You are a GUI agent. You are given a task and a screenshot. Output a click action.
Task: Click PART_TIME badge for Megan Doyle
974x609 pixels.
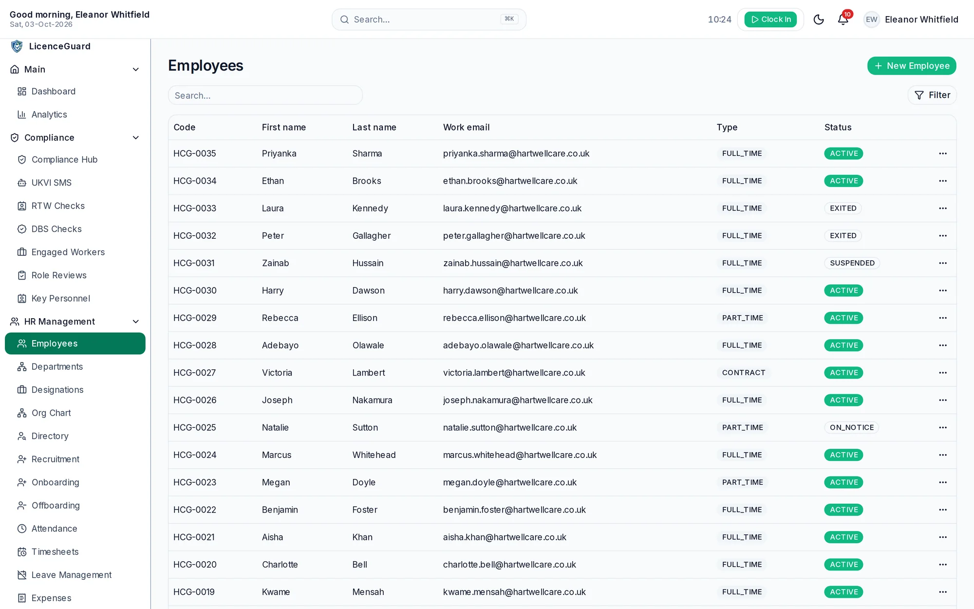pyautogui.click(x=742, y=482)
